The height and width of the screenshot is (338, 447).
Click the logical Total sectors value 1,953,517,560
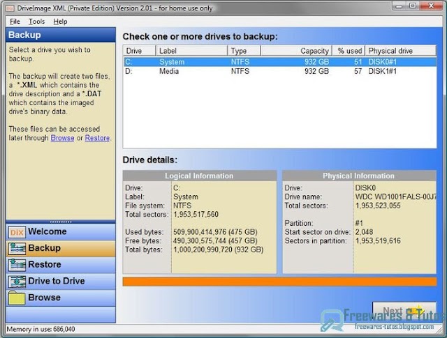(x=196, y=215)
